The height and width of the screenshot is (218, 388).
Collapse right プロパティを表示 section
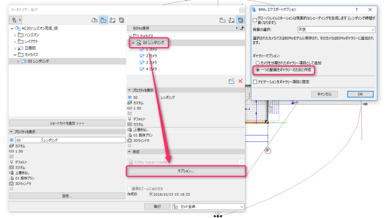click(129, 90)
